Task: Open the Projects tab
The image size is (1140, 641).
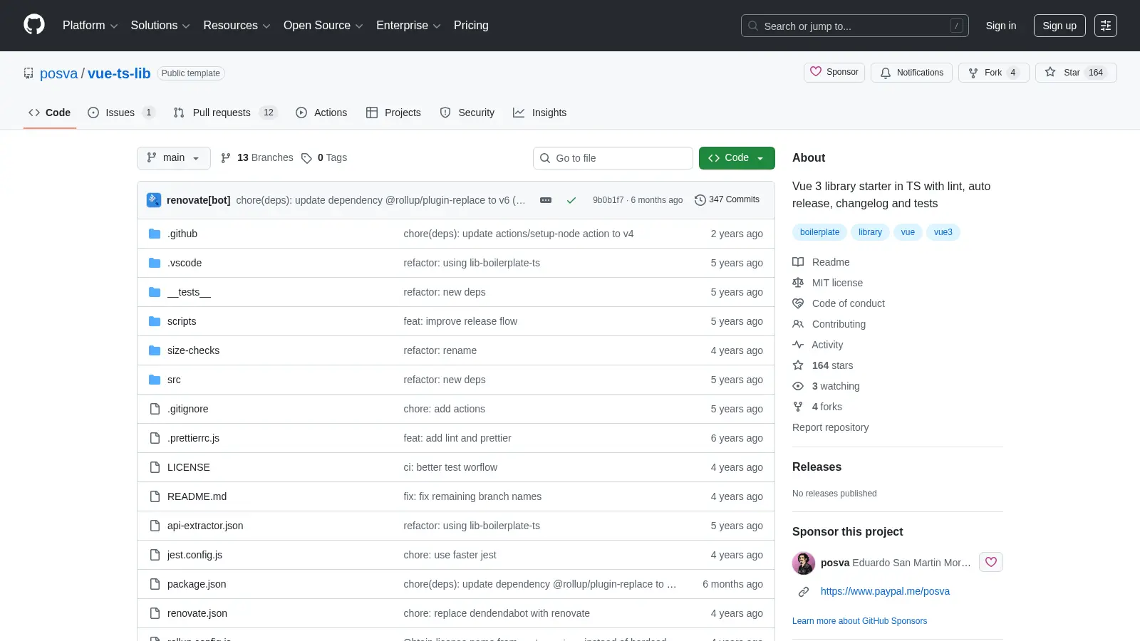Action: pos(393,113)
